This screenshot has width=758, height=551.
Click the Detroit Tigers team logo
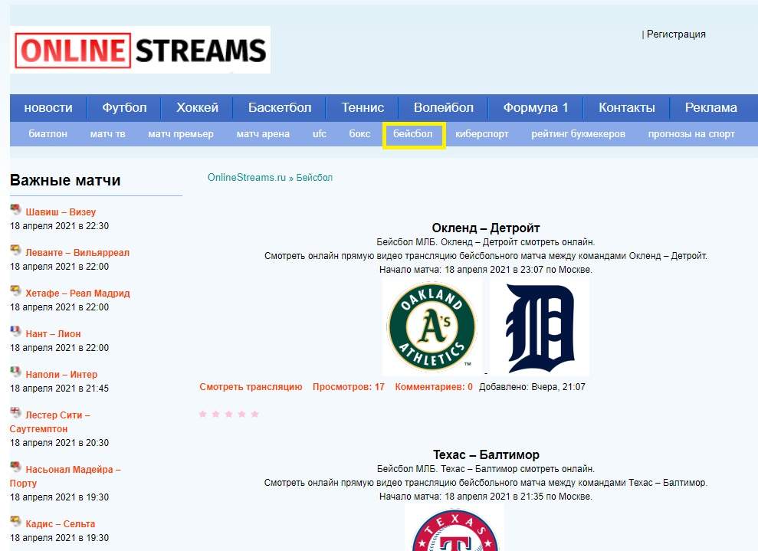(x=540, y=328)
